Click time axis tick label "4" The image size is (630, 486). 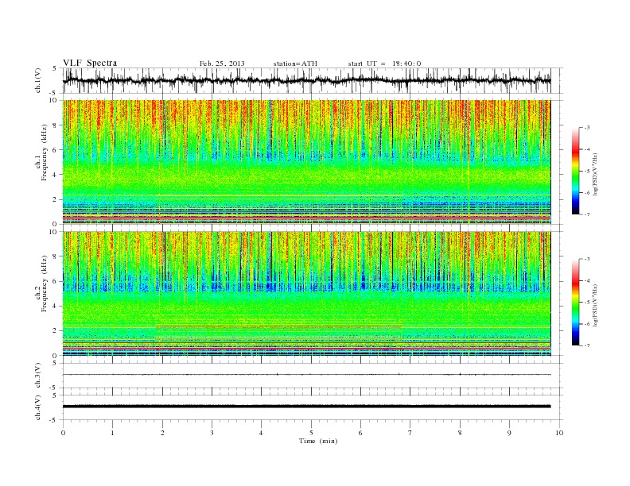[261, 433]
